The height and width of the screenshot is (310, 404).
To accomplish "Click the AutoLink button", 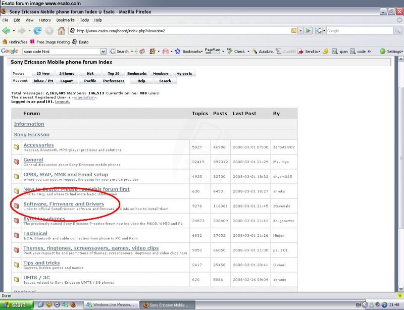I will tap(263, 51).
